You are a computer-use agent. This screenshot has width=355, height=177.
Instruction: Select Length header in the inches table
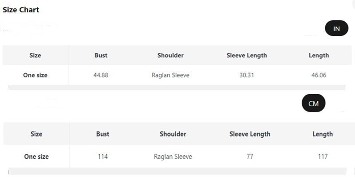click(x=319, y=55)
